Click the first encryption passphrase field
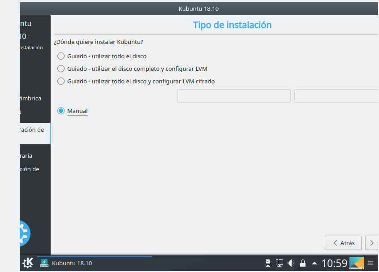 (x=234, y=96)
